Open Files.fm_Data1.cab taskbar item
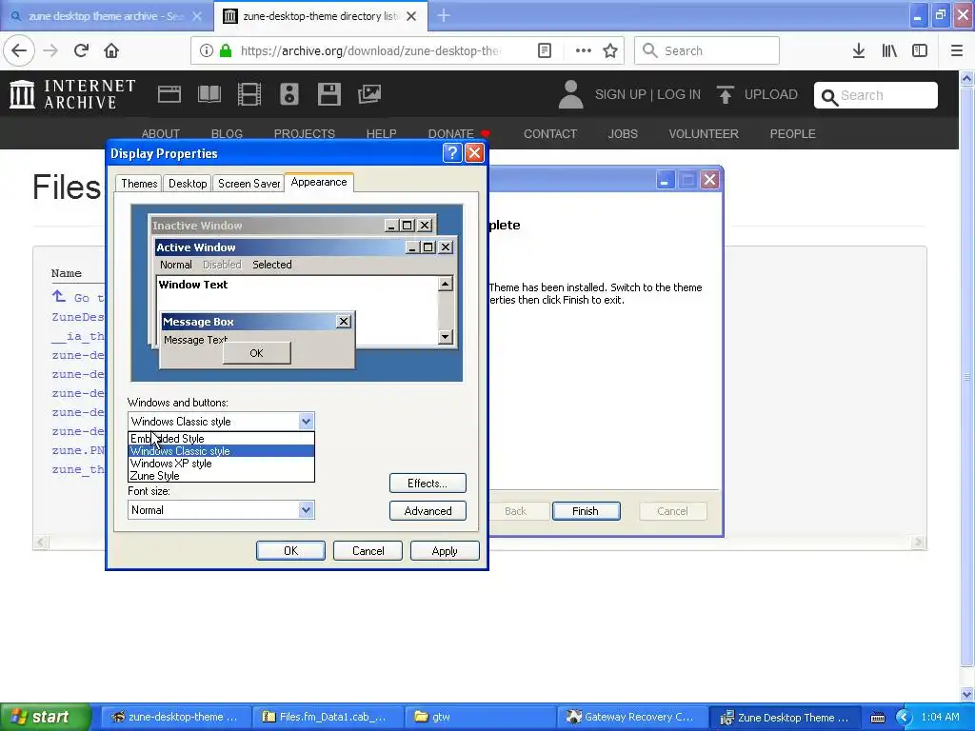This screenshot has width=975, height=731. [328, 718]
